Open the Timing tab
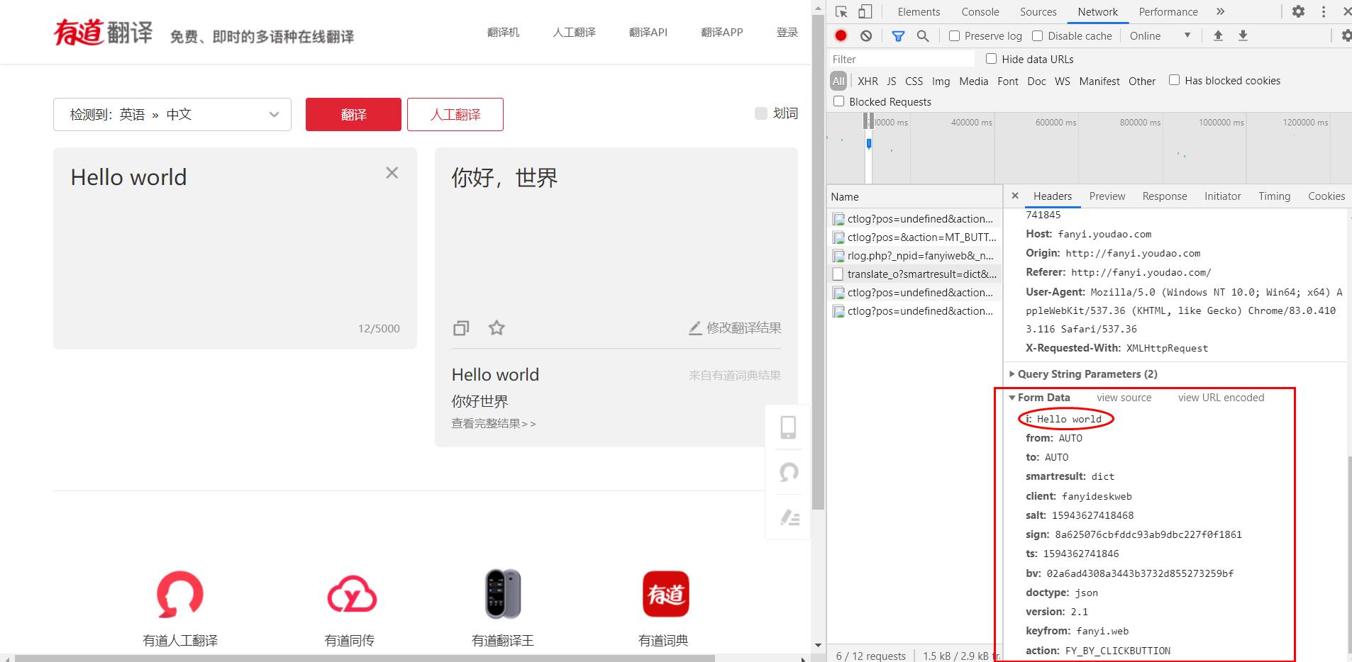The height and width of the screenshot is (662, 1352). tap(1275, 196)
